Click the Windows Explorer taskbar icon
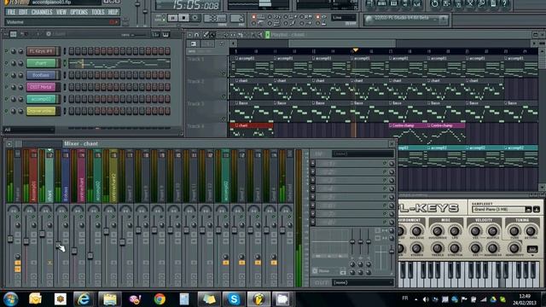Image resolution: width=546 pixels, height=307 pixels. pos(110,299)
